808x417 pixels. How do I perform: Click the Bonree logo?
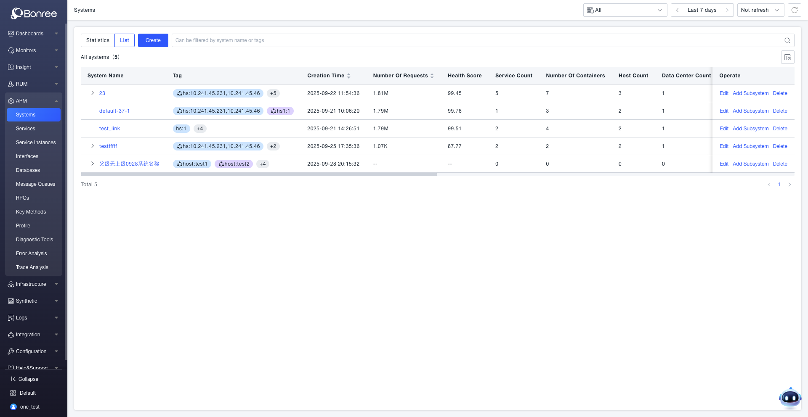34,13
